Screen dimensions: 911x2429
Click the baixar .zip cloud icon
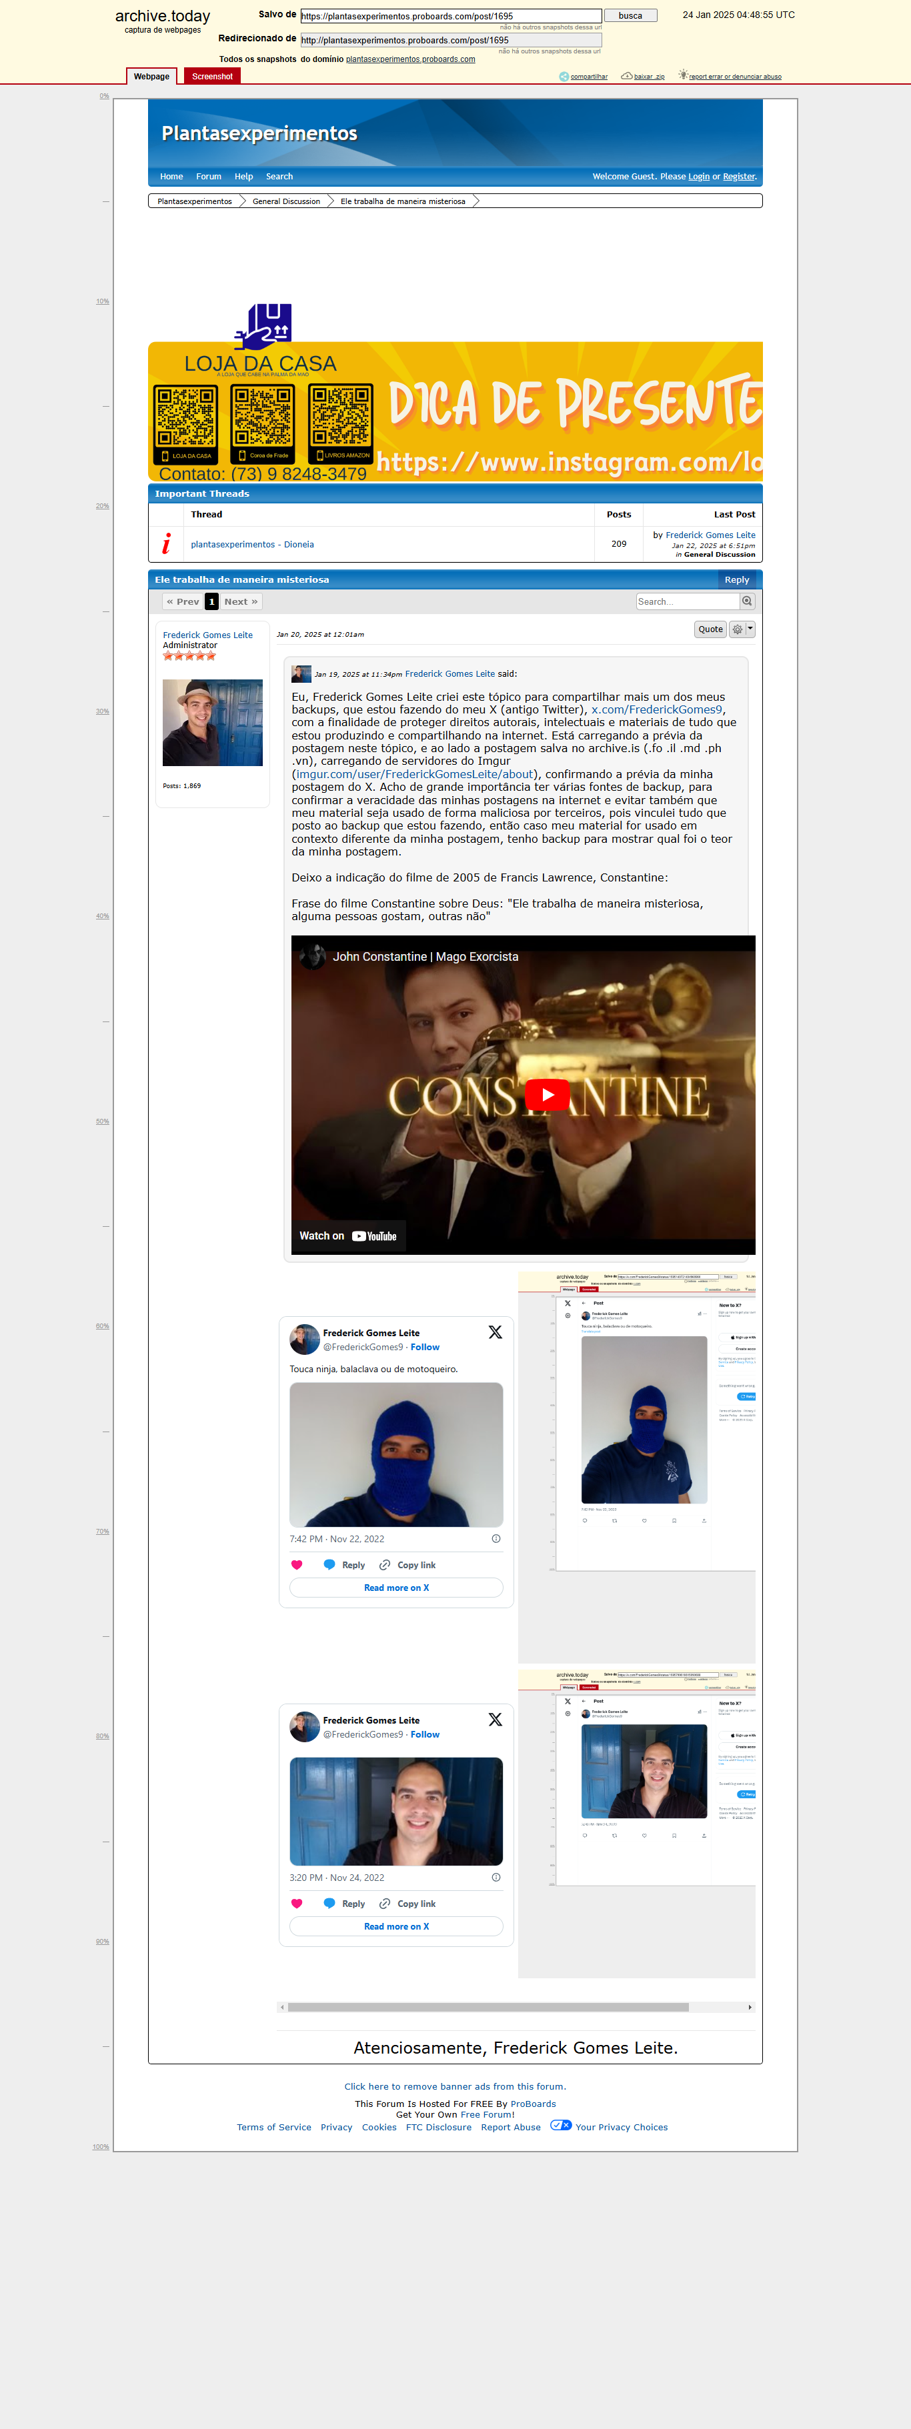(x=626, y=75)
